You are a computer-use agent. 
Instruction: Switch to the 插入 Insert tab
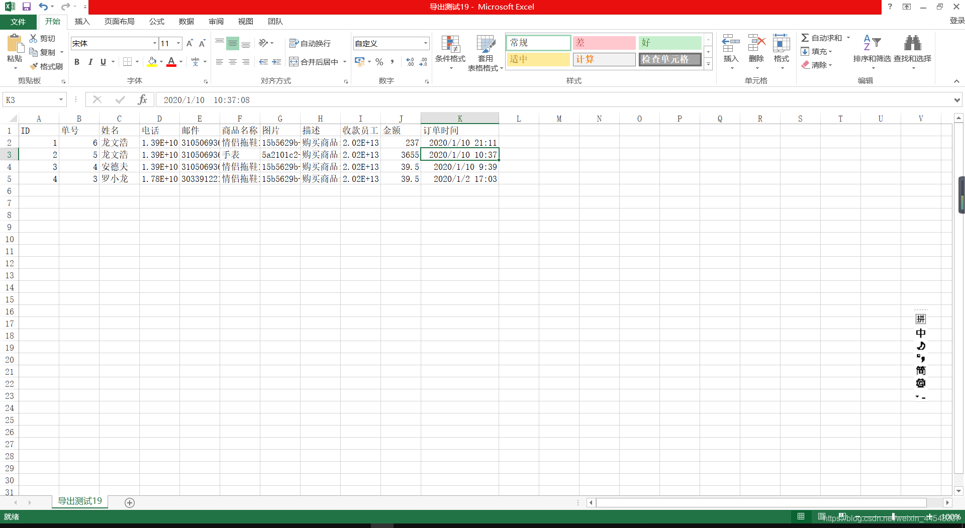82,22
